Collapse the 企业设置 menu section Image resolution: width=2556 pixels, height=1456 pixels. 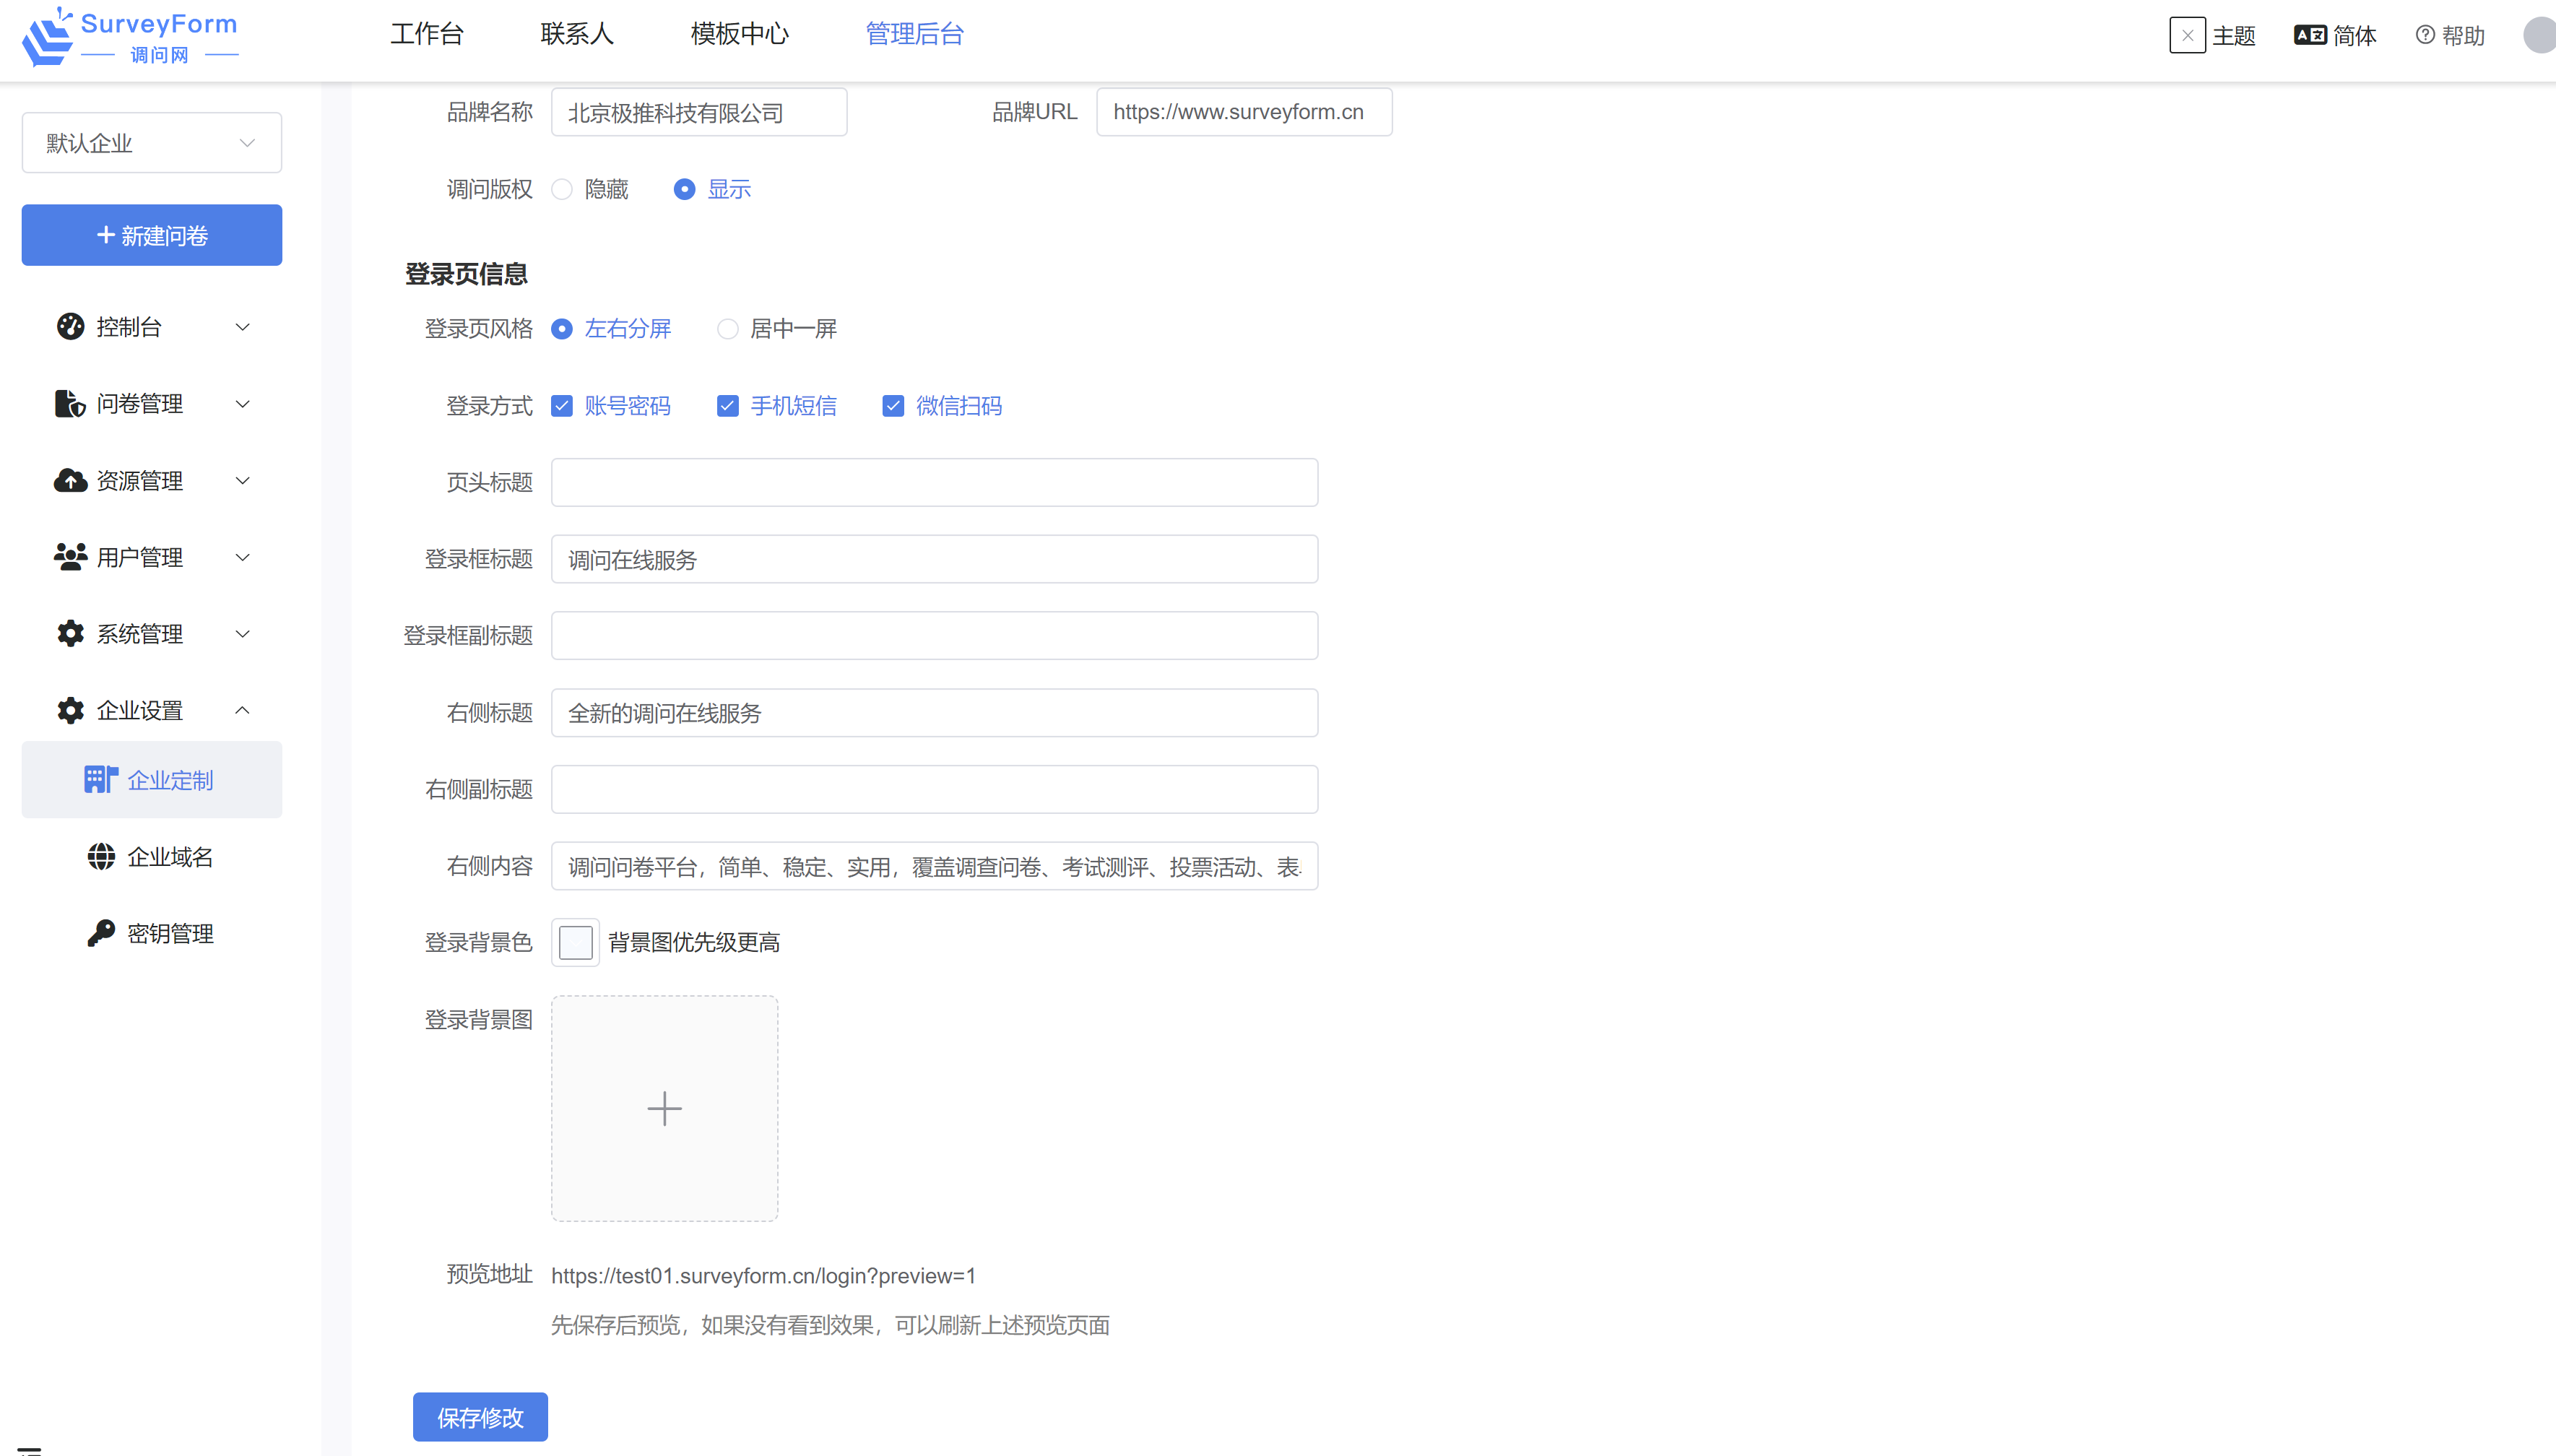[x=241, y=710]
